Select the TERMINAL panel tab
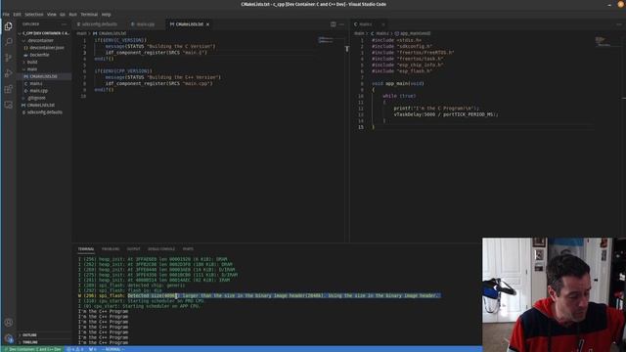The image size is (626, 352). point(86,249)
